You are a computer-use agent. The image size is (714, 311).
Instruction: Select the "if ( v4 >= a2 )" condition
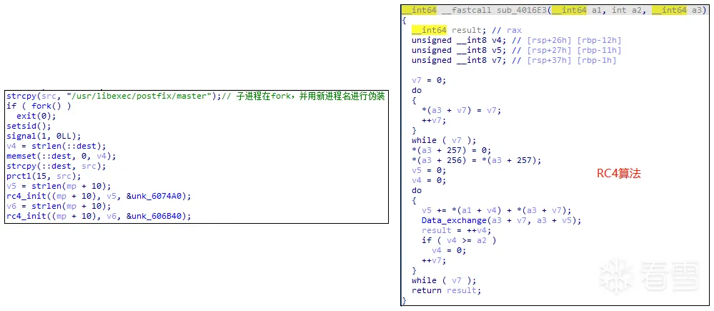coord(459,240)
